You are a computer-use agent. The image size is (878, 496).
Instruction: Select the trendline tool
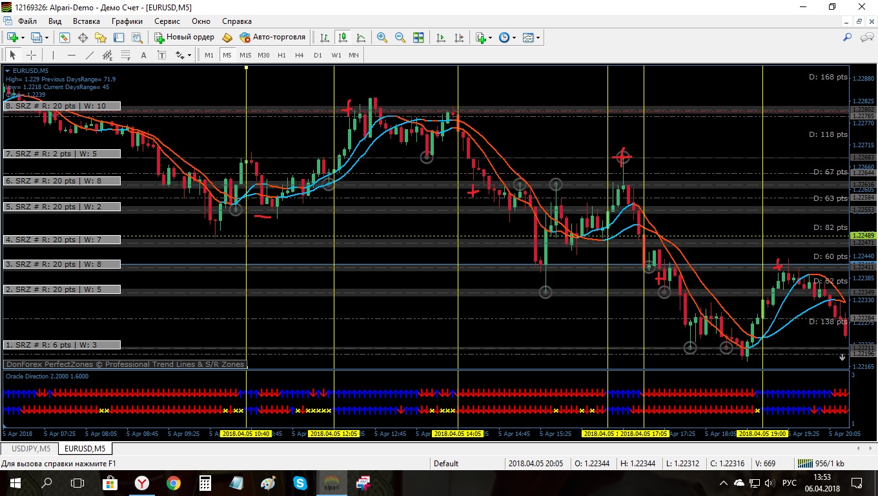click(89, 55)
